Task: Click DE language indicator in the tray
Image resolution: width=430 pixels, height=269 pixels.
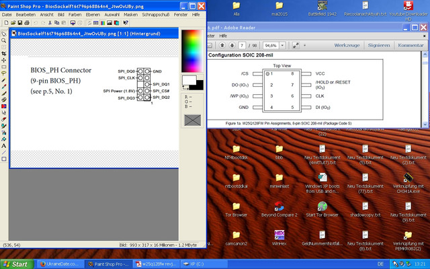Action: coord(380,264)
